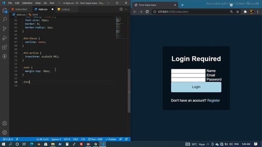This screenshot has width=262, height=147.
Task: Click the Login button
Action: tap(196, 87)
